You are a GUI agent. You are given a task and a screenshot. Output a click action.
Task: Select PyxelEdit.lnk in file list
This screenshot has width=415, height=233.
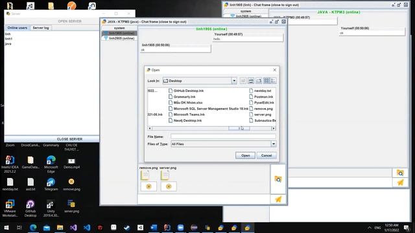pyautogui.click(x=262, y=102)
